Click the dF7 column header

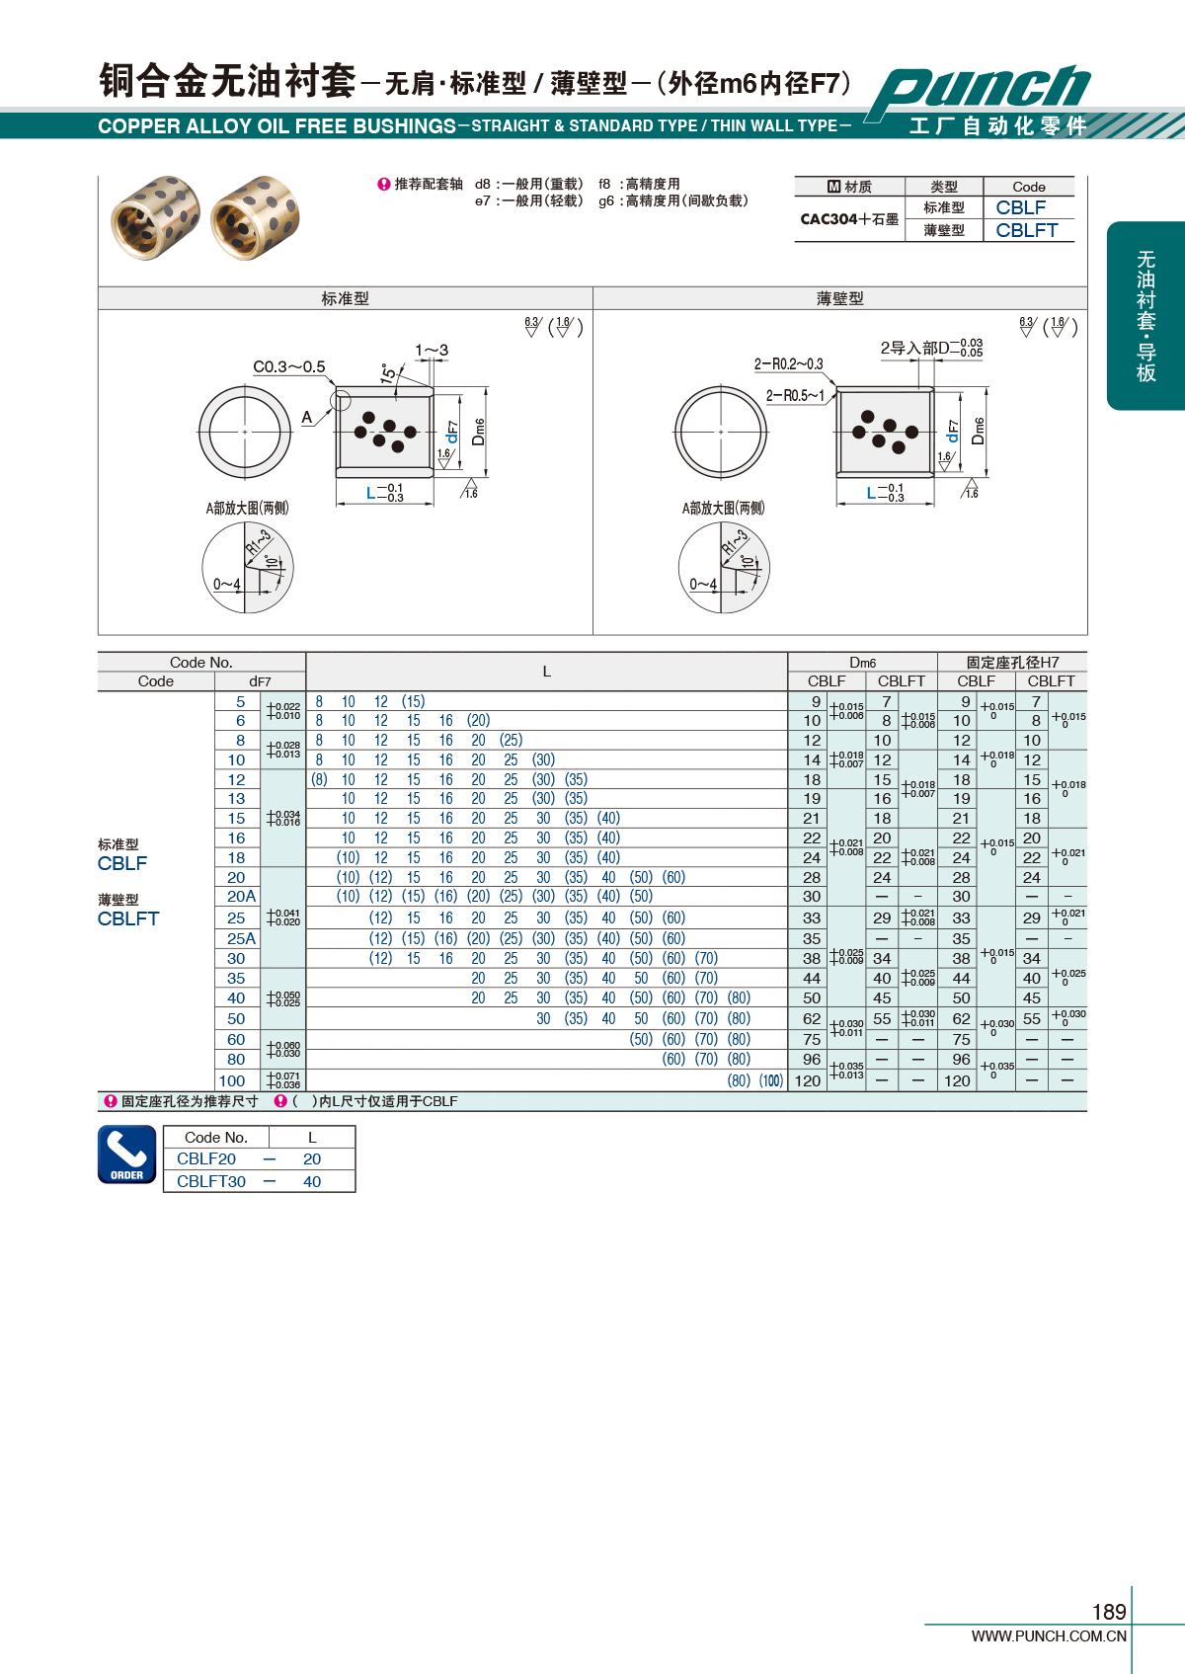pos(261,681)
